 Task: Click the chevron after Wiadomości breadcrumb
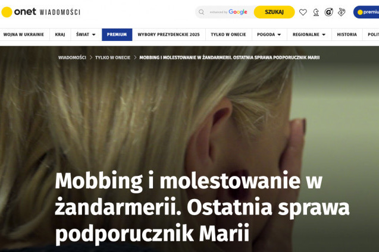coord(91,58)
